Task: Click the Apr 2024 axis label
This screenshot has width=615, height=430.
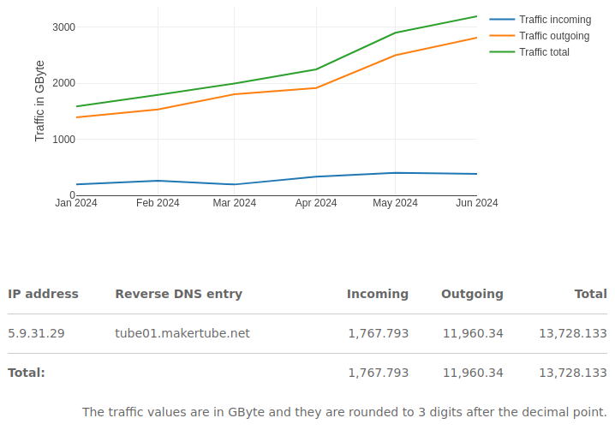Action: pos(316,203)
